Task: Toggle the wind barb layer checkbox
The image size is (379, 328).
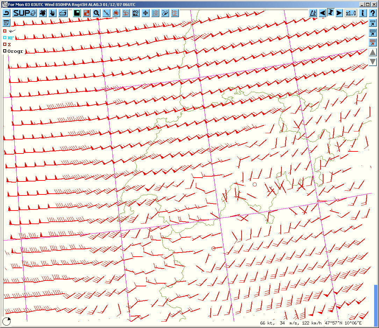Action: (x=5, y=31)
